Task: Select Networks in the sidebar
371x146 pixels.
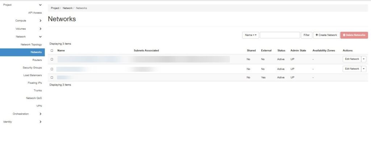Action: [x=22, y=52]
